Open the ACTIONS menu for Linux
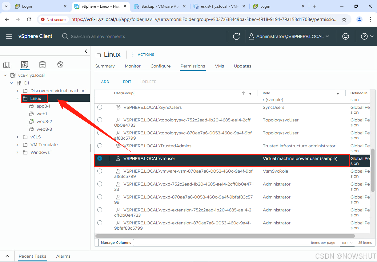The image size is (377, 262). point(146,55)
